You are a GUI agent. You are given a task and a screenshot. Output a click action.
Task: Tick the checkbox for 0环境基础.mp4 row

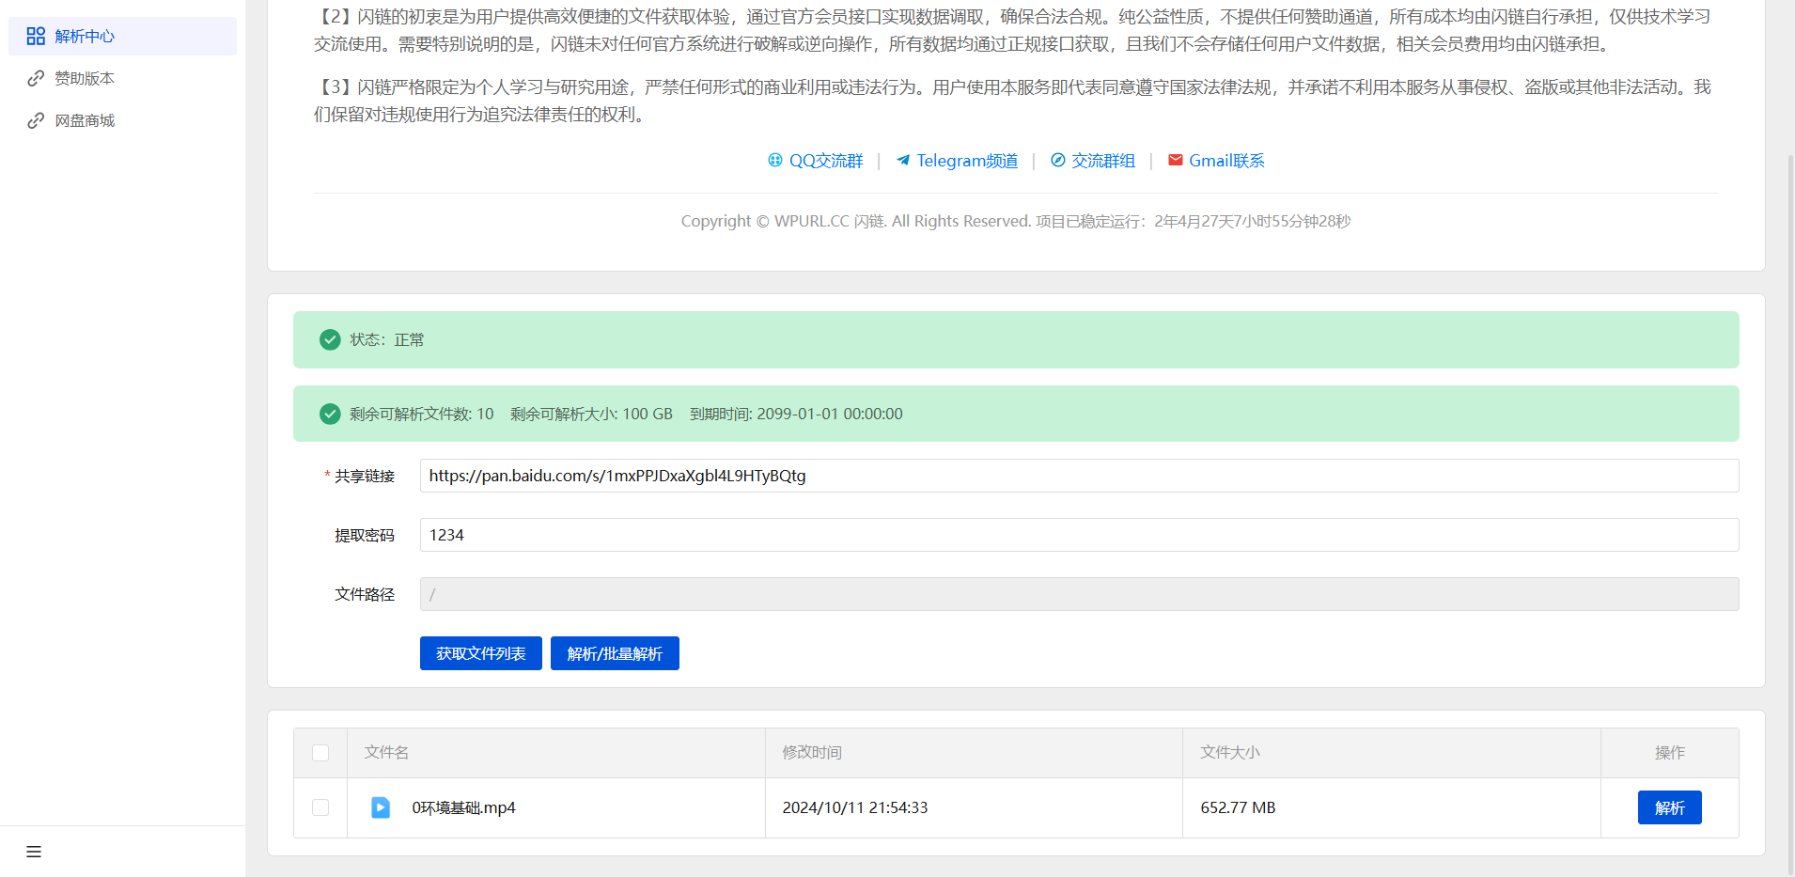(320, 807)
